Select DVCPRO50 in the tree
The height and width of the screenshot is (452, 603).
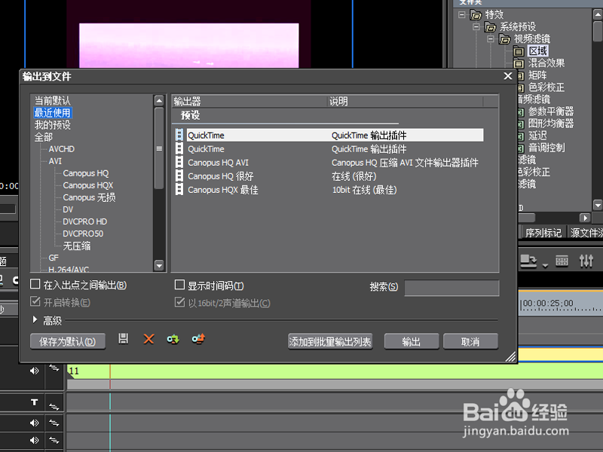click(x=83, y=234)
